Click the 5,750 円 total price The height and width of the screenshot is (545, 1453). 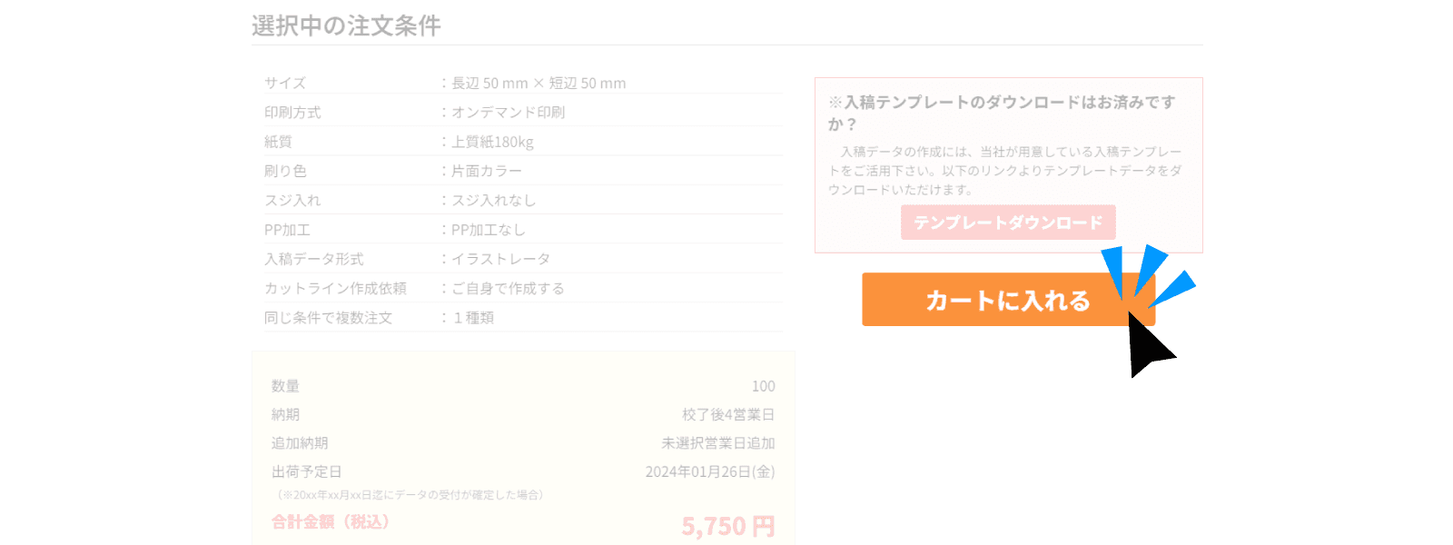point(729,524)
